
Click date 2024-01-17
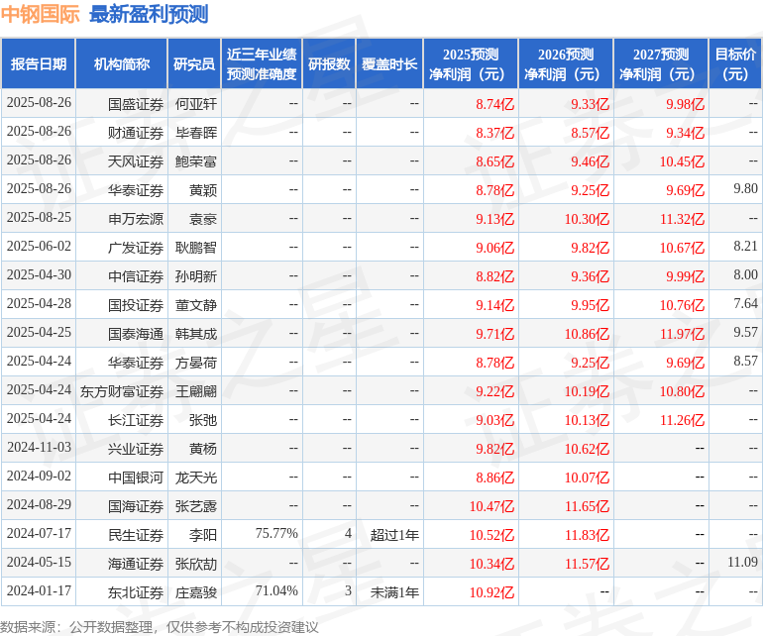click(x=39, y=590)
